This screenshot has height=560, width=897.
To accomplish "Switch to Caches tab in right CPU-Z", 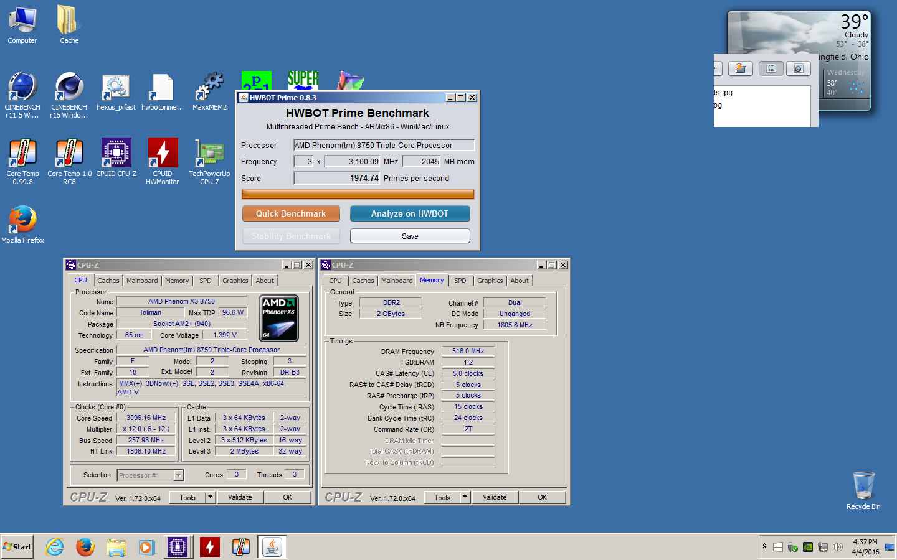I will [363, 281].
